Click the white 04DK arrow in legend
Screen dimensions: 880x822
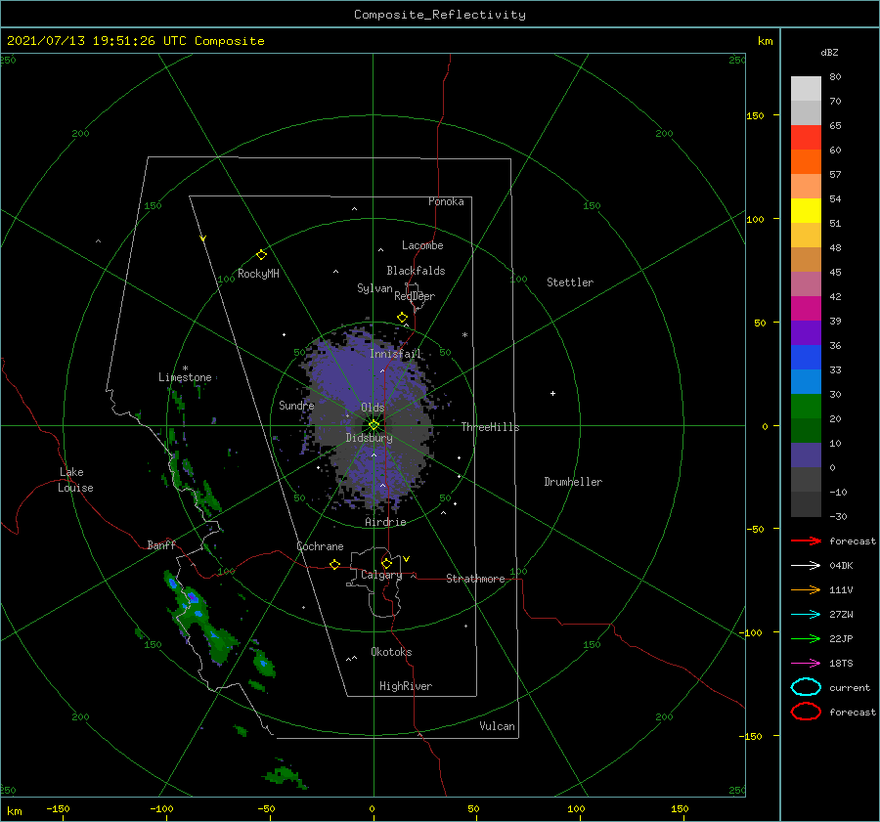tap(806, 565)
